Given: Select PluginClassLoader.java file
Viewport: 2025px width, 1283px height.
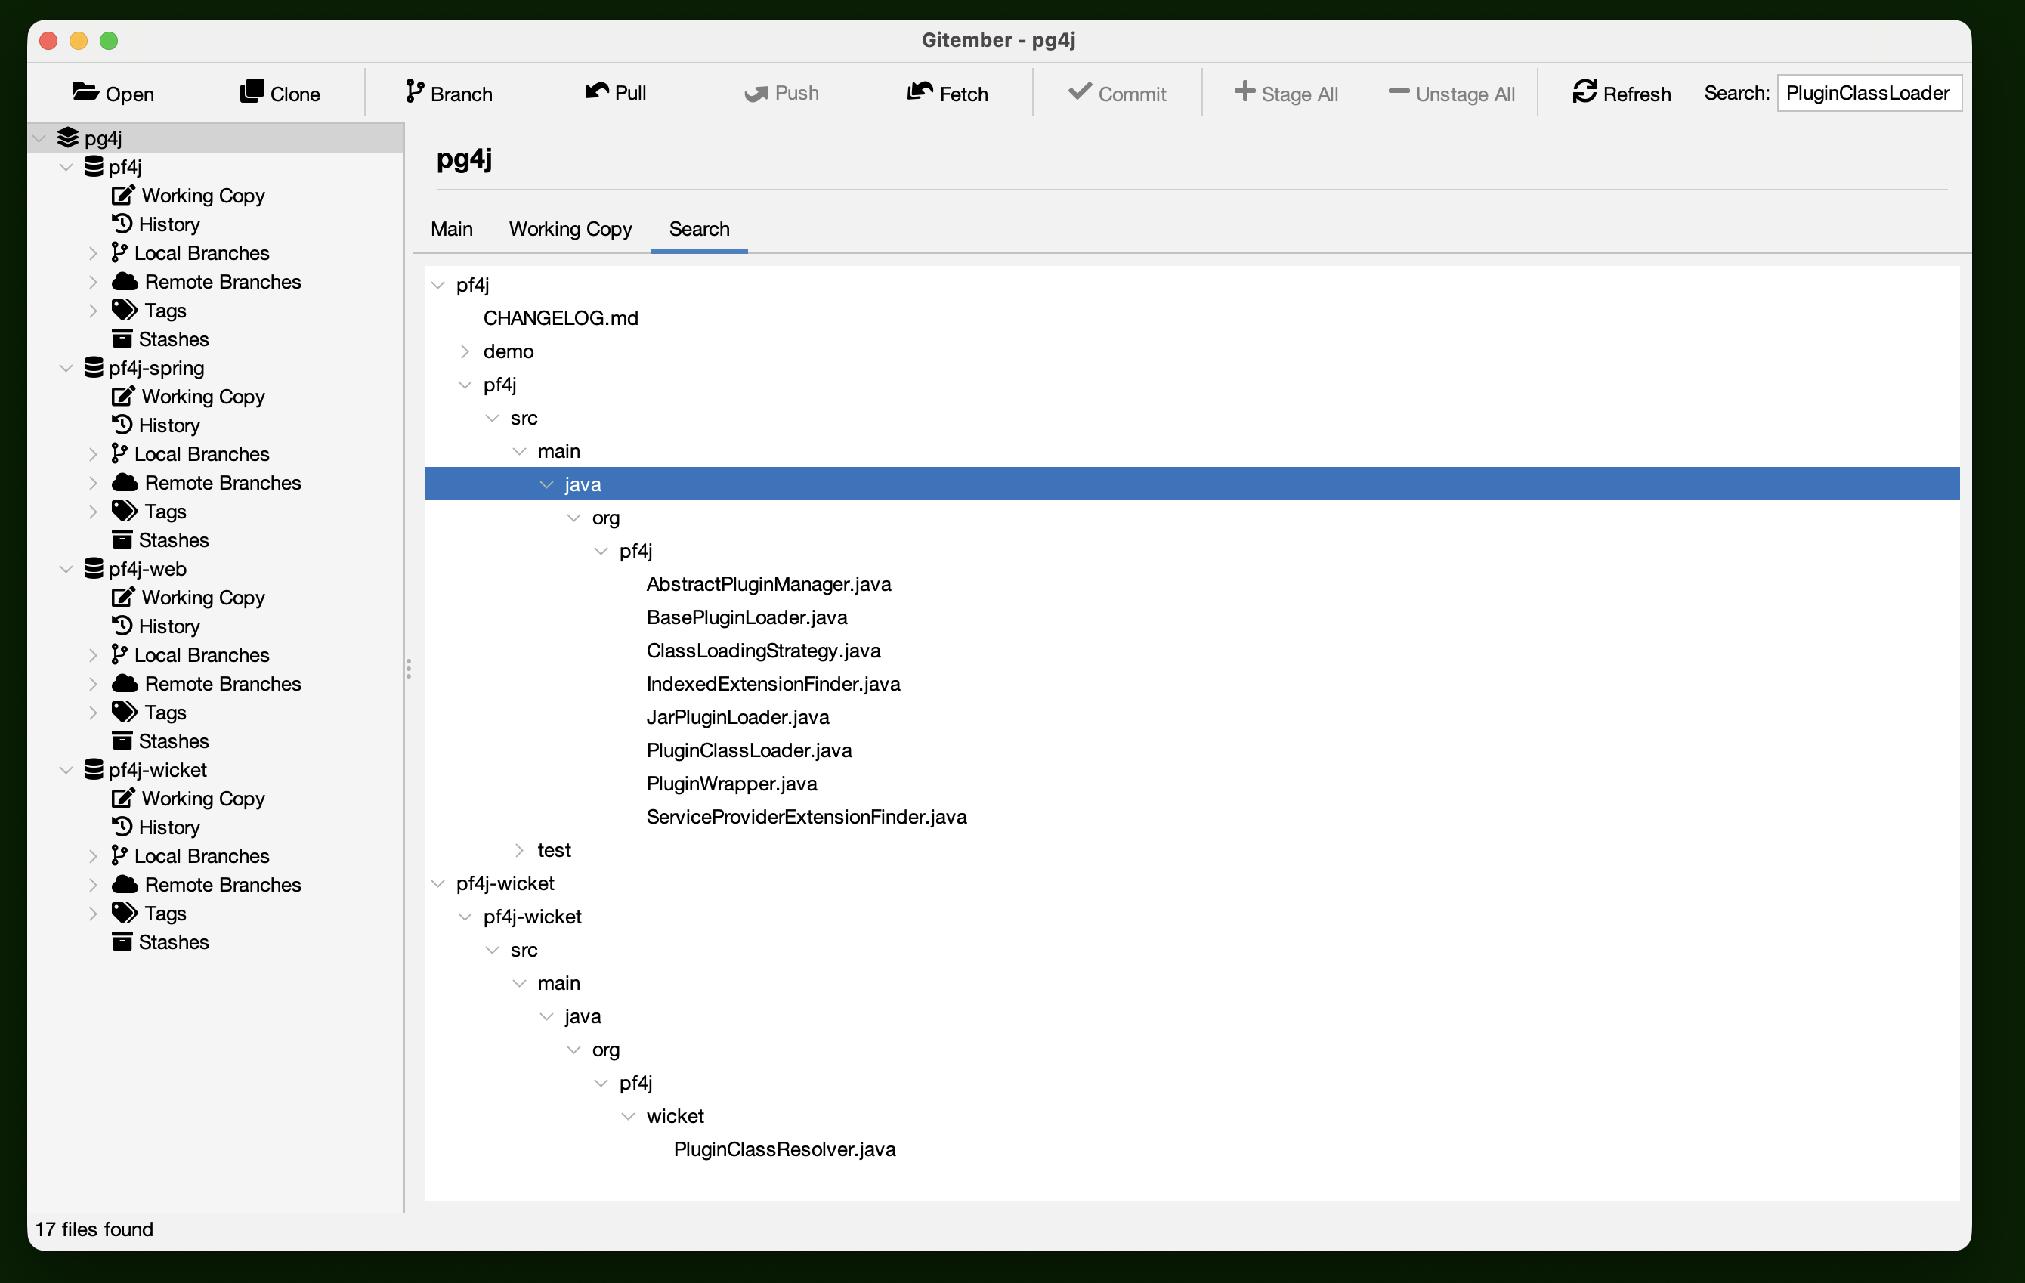Looking at the screenshot, I should pyautogui.click(x=750, y=750).
